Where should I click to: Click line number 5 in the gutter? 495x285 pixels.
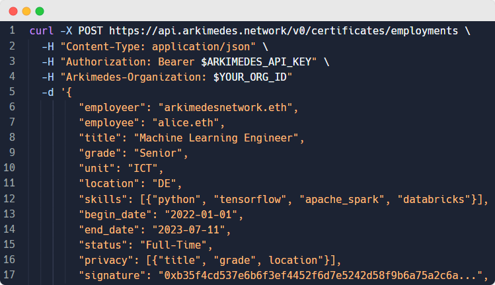(12, 92)
